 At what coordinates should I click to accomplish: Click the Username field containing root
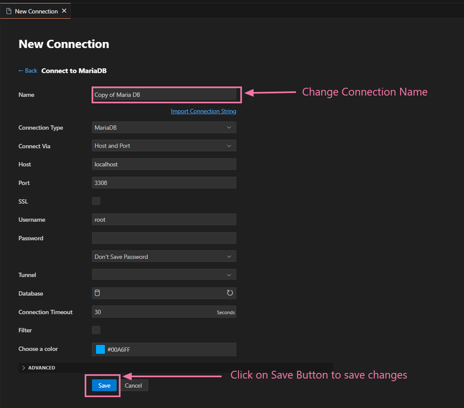click(x=164, y=220)
